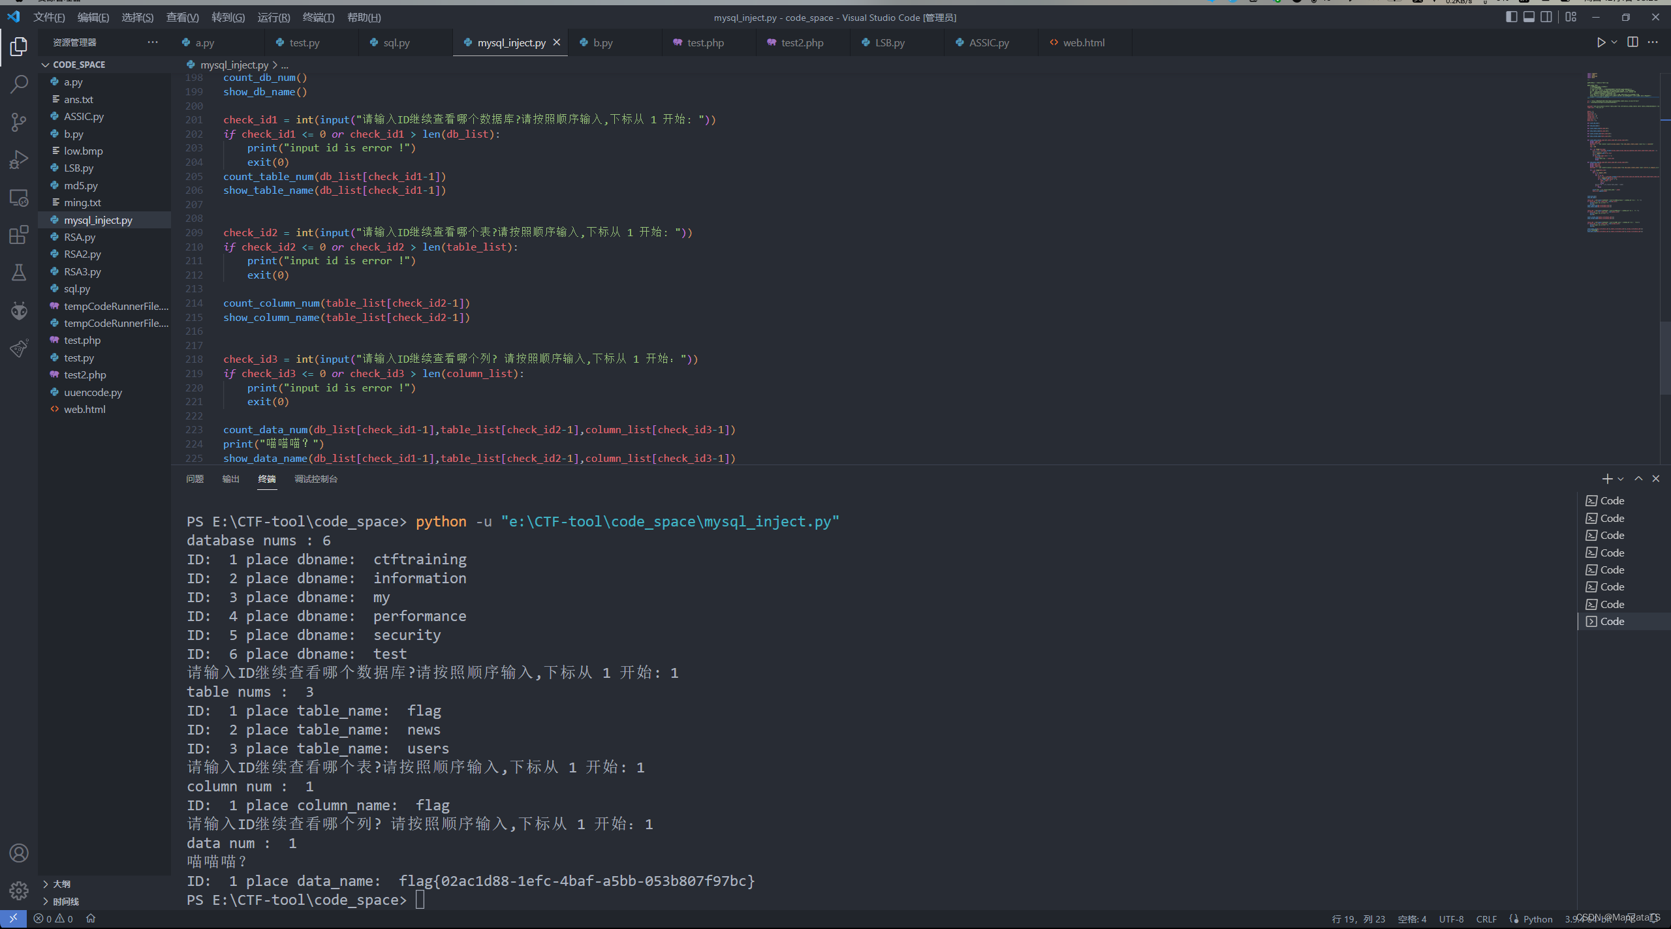This screenshot has height=929, width=1671.
Task: Switch to the 问题 problems panel tab
Action: click(x=195, y=479)
